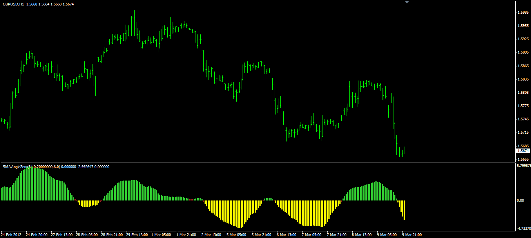Click the indicator 0.00 level label

[521, 200]
